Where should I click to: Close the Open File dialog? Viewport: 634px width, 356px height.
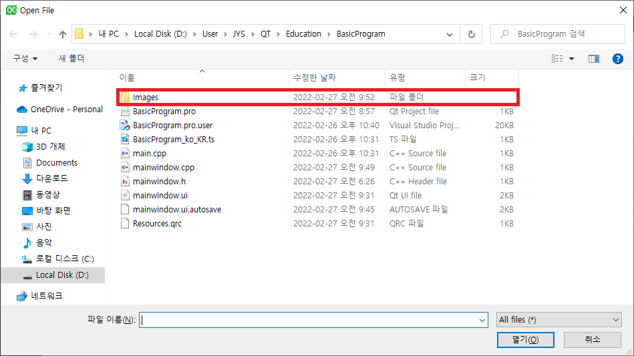(623, 10)
